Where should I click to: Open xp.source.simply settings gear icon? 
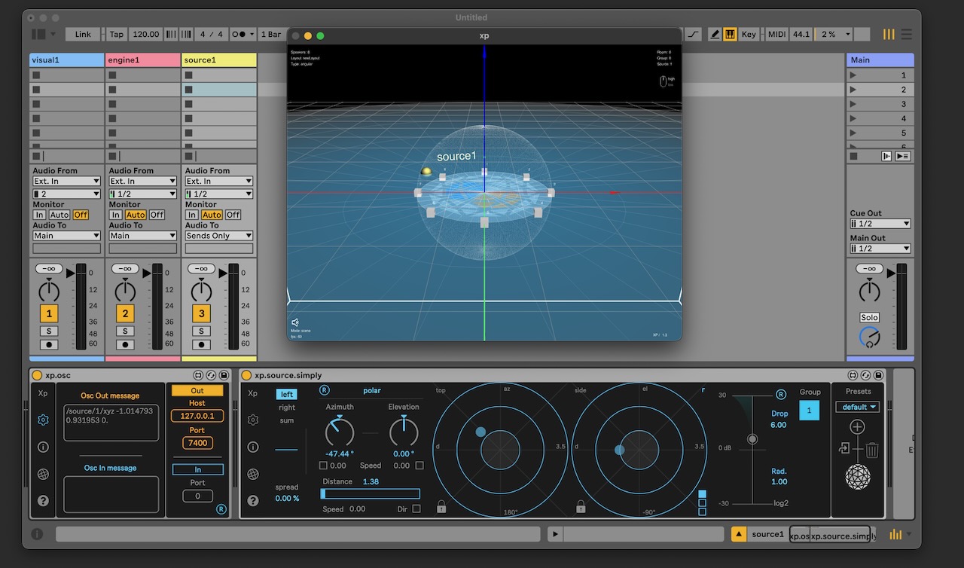(253, 420)
